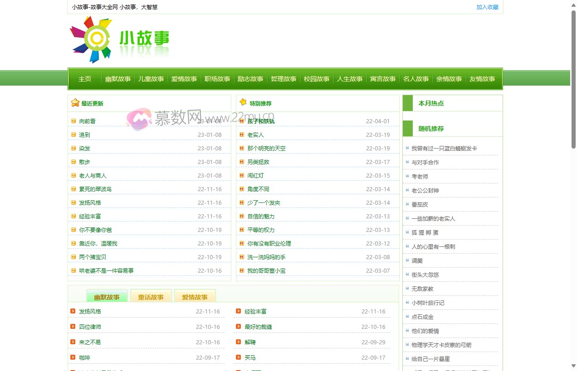Click the 小故事 site logo

[x=120, y=40]
